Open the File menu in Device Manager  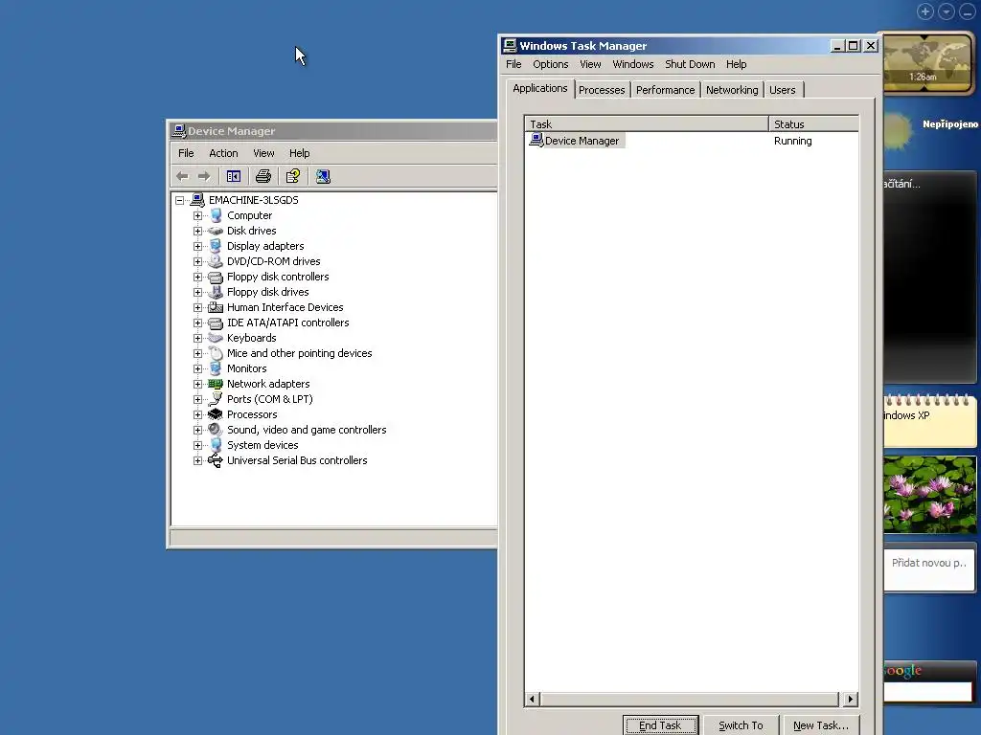[186, 153]
